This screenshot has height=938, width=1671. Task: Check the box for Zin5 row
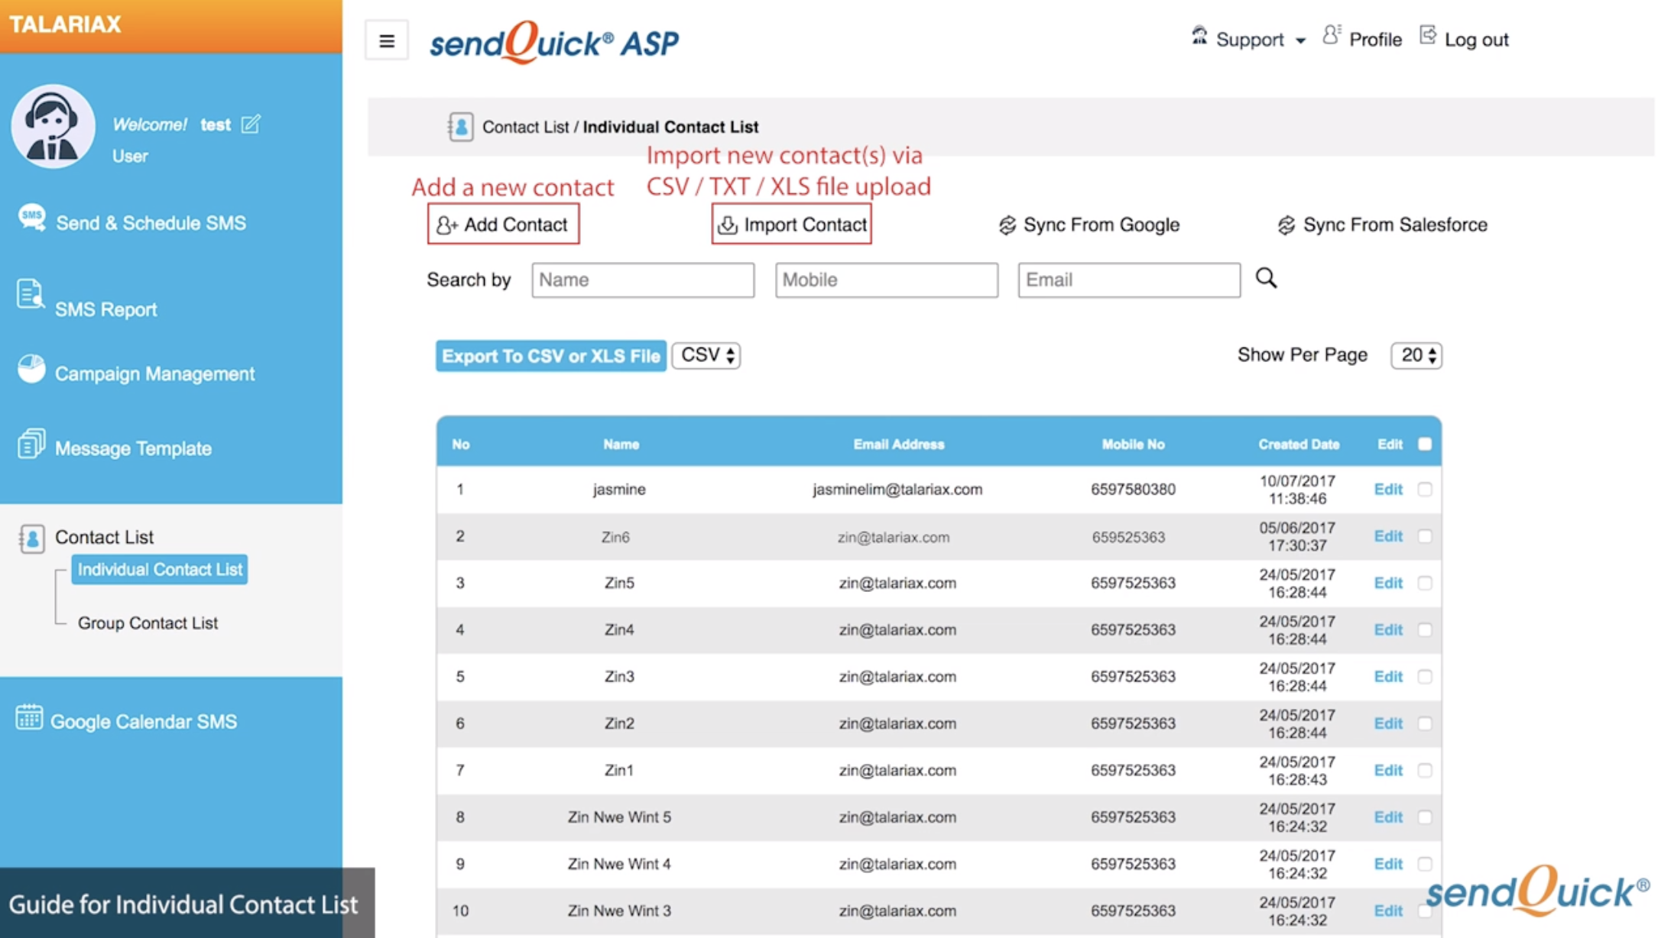(1425, 583)
